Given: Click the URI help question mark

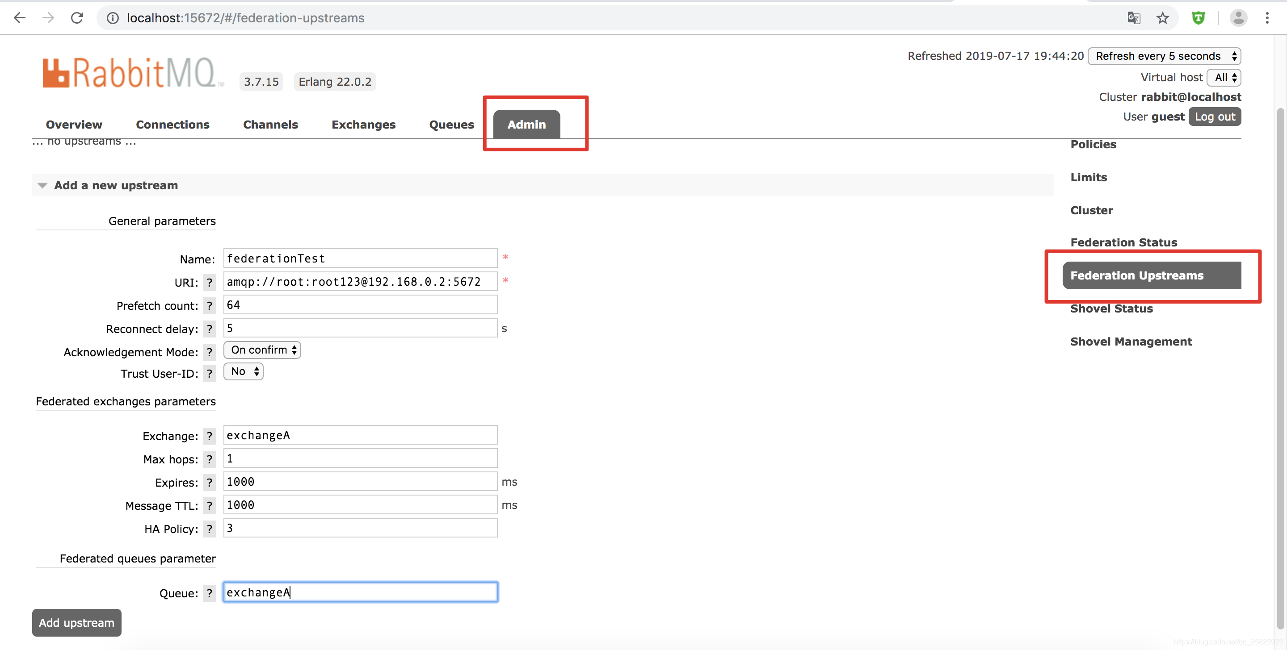Looking at the screenshot, I should coord(209,283).
